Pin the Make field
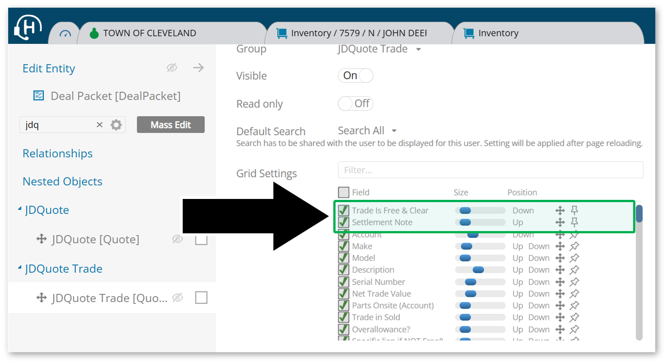Viewport: 667px width, 364px height. tap(574, 246)
